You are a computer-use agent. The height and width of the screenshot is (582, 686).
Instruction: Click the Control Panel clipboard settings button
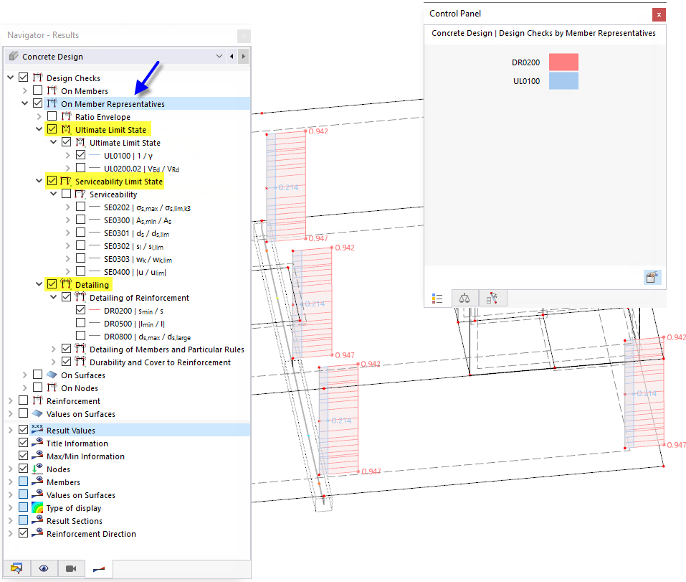(x=652, y=277)
